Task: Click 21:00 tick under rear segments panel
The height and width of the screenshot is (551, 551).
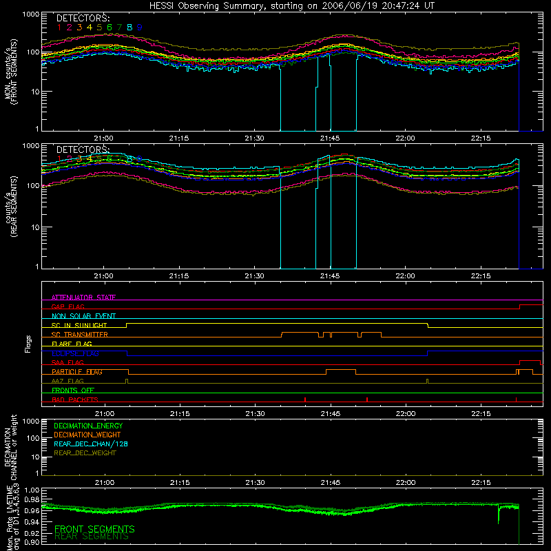Action: pos(104,276)
